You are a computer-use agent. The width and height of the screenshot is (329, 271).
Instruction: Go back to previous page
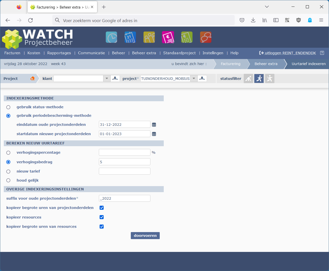[x=8, y=20]
